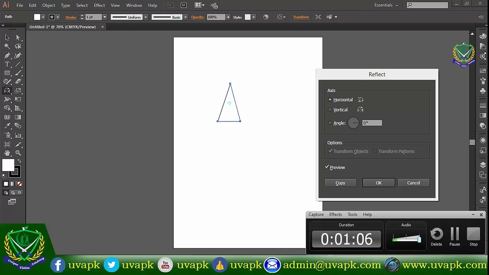Confirm Reflect dialog with OK
489x275 pixels.
[378, 183]
